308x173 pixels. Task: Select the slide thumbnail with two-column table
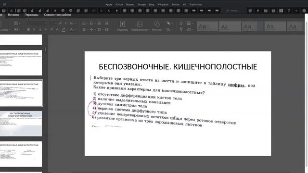point(21,154)
